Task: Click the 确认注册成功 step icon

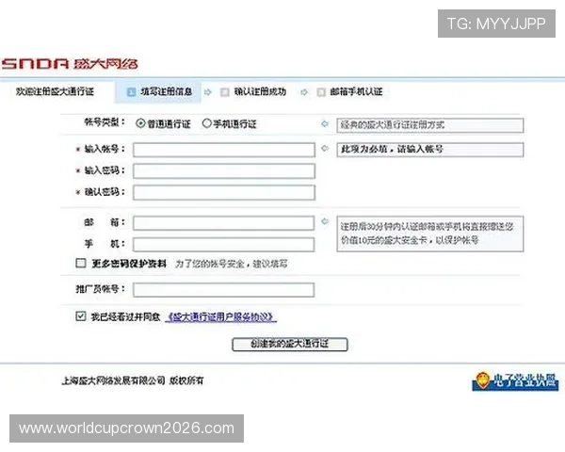Action: [224, 92]
